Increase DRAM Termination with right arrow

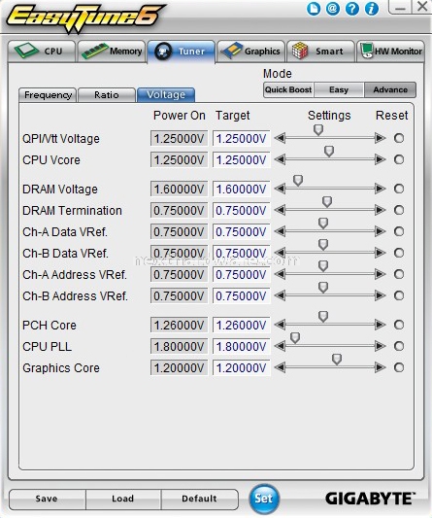coord(381,210)
